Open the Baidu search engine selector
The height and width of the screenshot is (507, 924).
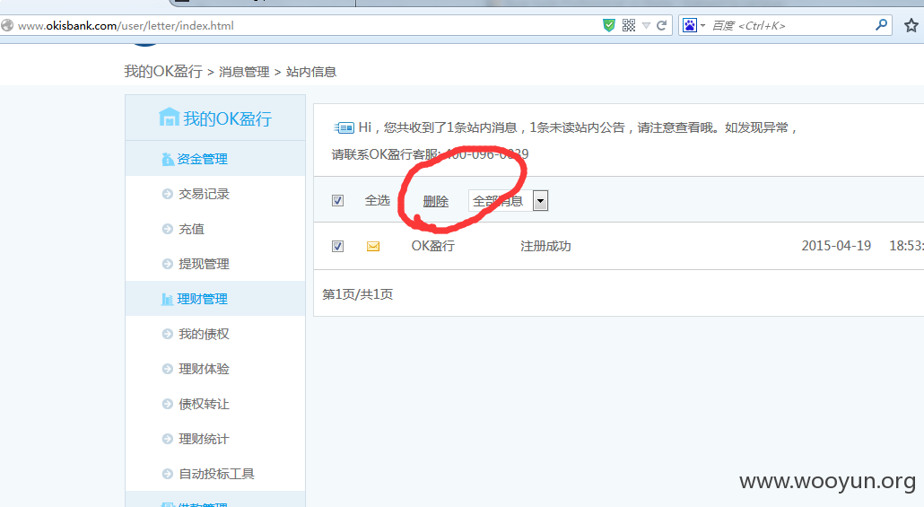click(x=693, y=25)
